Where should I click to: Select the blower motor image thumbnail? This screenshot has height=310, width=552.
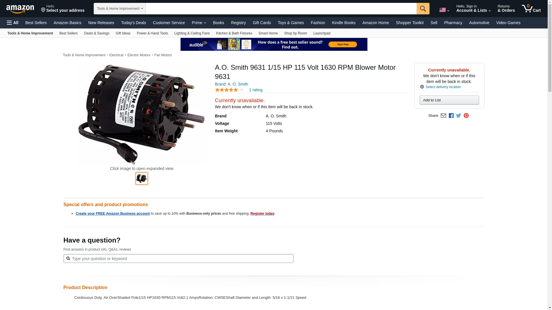point(142,179)
